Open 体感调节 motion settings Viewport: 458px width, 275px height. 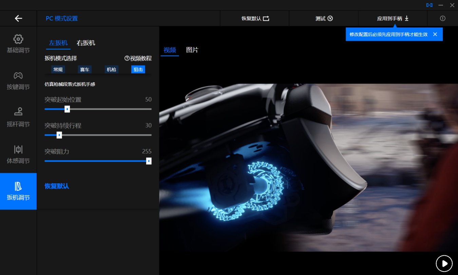[x=18, y=154]
